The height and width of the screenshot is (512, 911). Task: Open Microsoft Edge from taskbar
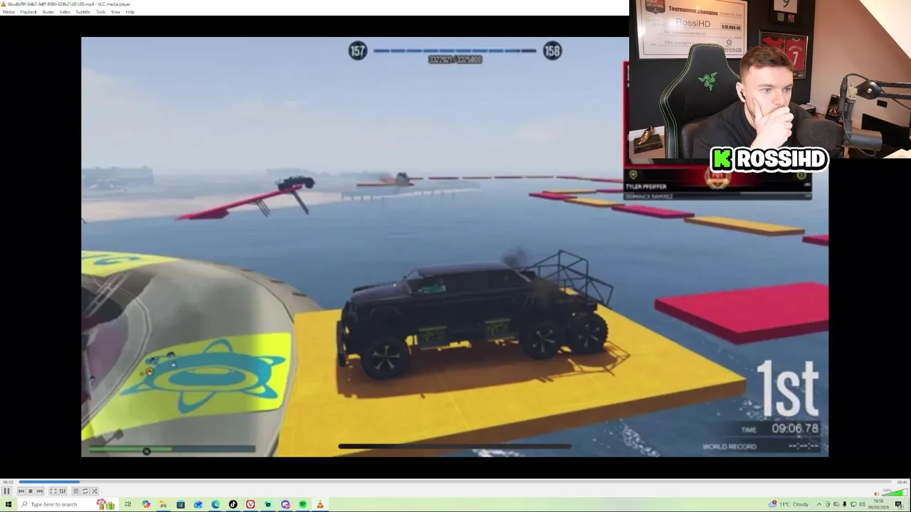click(x=216, y=504)
